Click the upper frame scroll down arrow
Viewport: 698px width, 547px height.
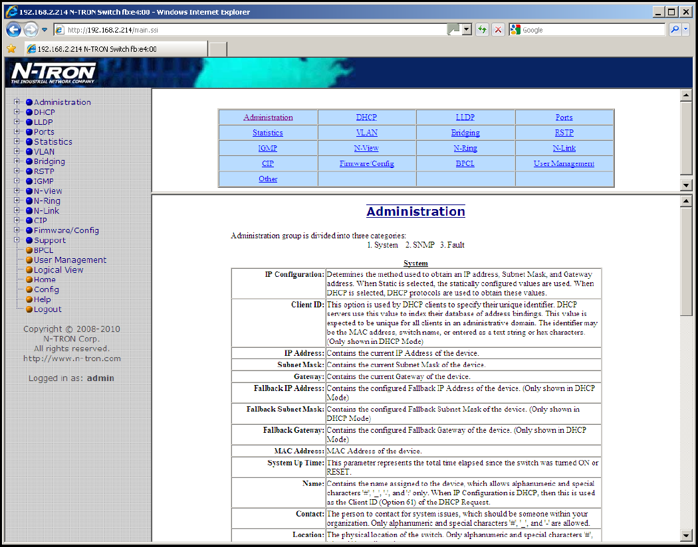(x=686, y=185)
